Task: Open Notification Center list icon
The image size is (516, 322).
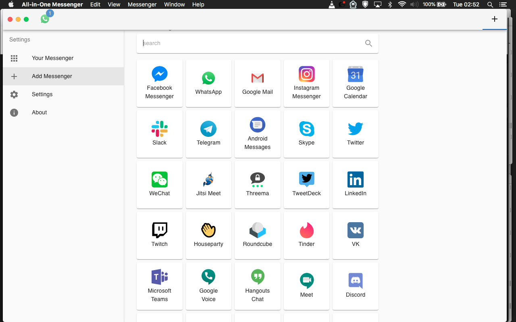Action: (x=502, y=4)
